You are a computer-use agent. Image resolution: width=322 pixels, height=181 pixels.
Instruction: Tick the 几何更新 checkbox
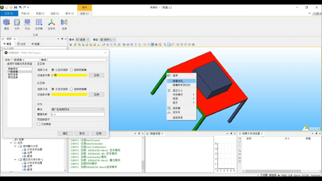[38, 124]
